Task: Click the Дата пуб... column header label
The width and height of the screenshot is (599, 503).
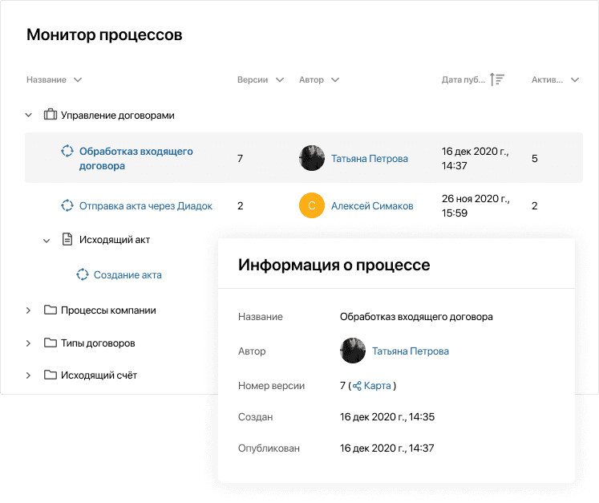Action: click(x=463, y=80)
